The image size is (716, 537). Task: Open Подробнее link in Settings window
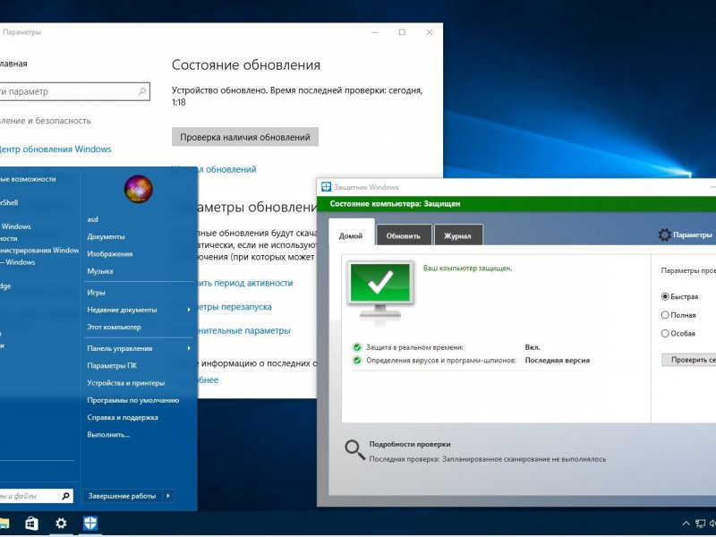208,379
